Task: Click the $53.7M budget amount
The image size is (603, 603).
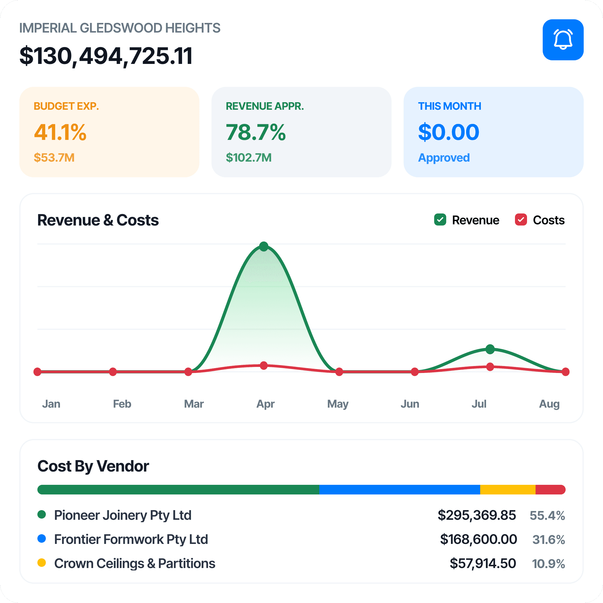Action: click(x=54, y=158)
